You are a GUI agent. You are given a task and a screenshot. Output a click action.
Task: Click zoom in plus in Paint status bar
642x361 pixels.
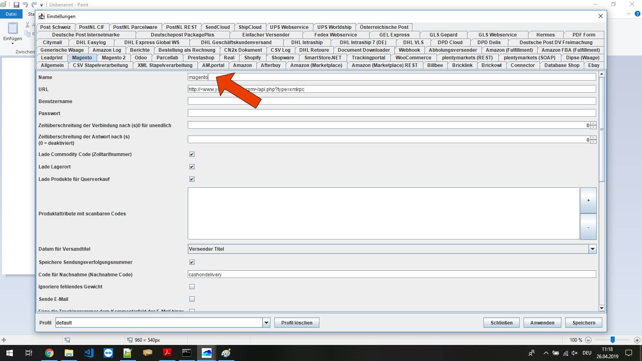637,340
